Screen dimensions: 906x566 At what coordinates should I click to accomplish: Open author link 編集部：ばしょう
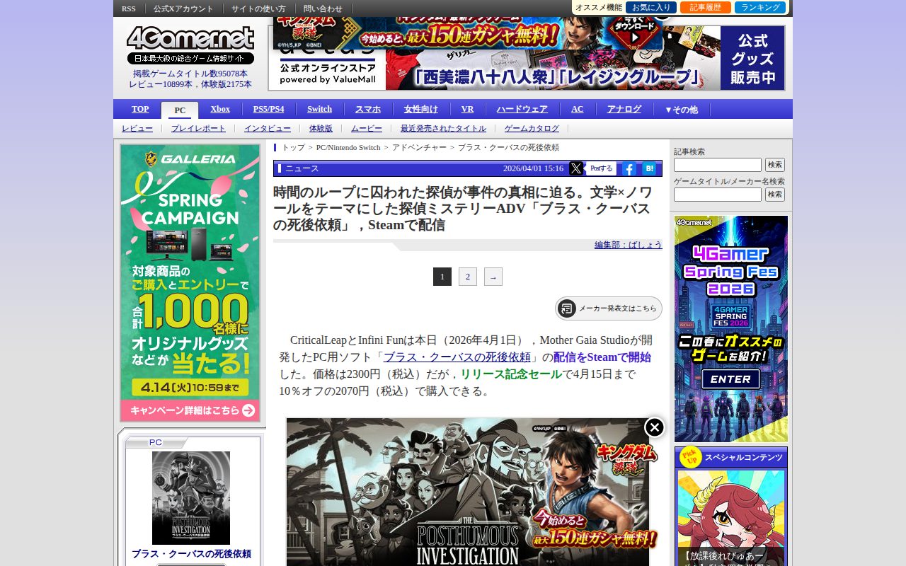(629, 245)
